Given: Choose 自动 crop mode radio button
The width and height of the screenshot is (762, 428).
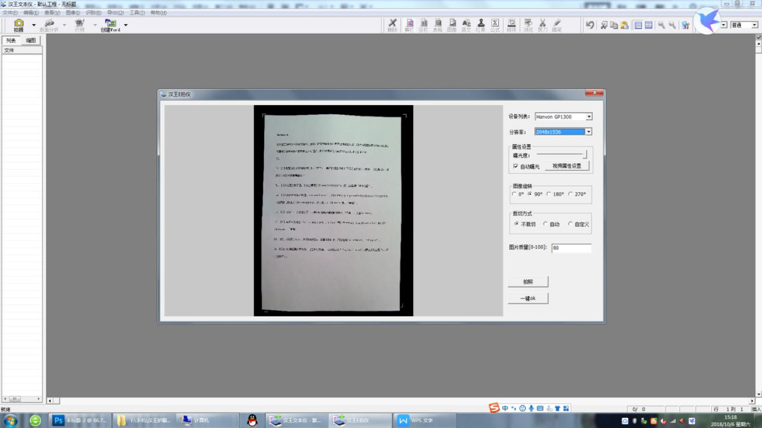Looking at the screenshot, I should 545,224.
